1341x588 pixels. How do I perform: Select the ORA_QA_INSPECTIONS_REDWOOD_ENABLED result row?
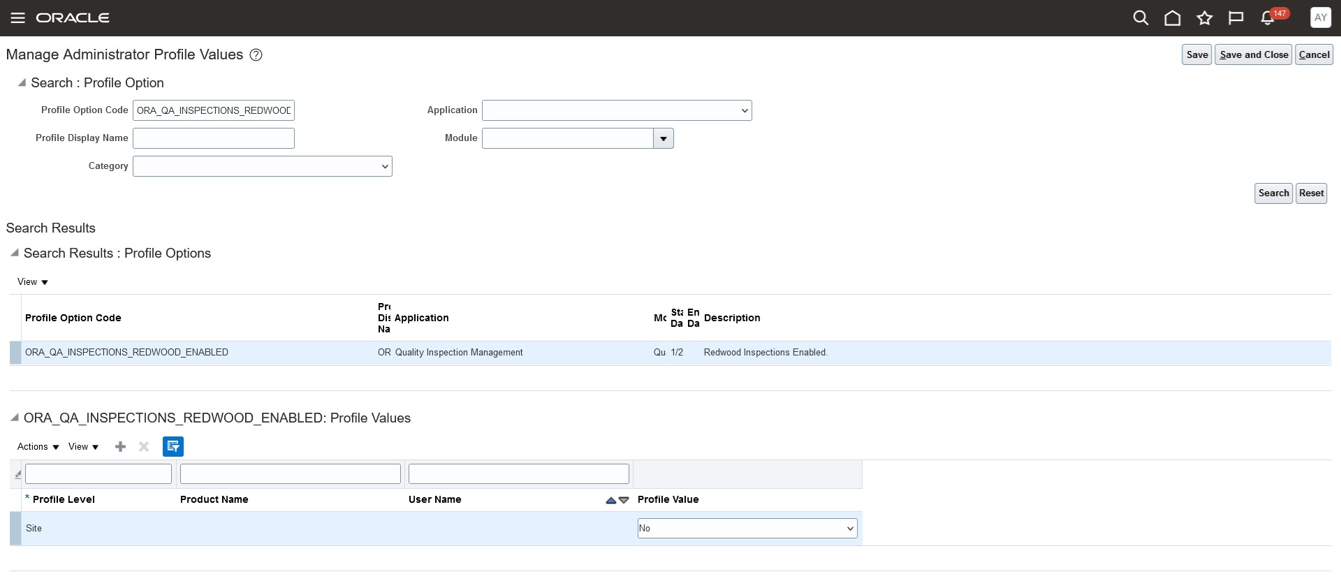point(670,353)
